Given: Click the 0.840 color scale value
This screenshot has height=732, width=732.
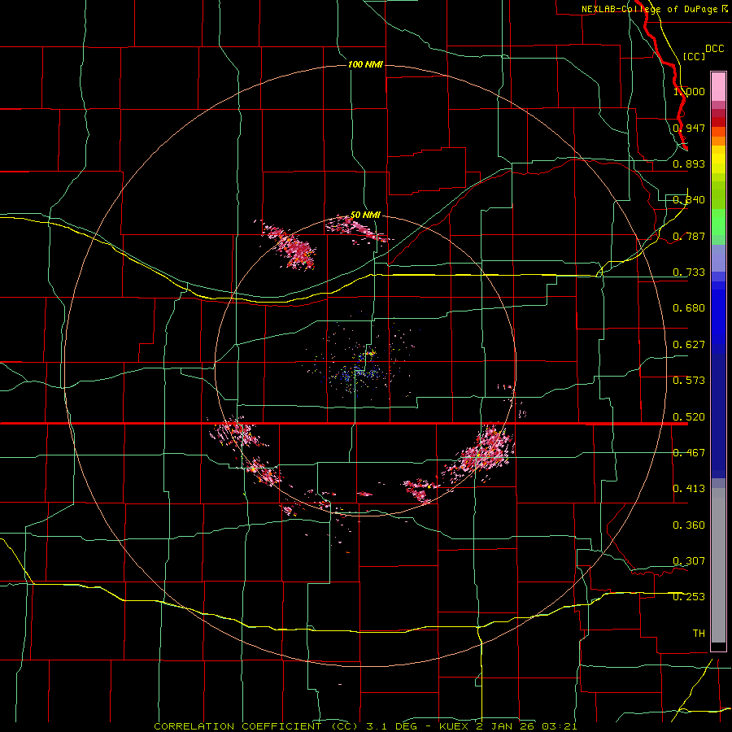Looking at the screenshot, I should pos(689,200).
